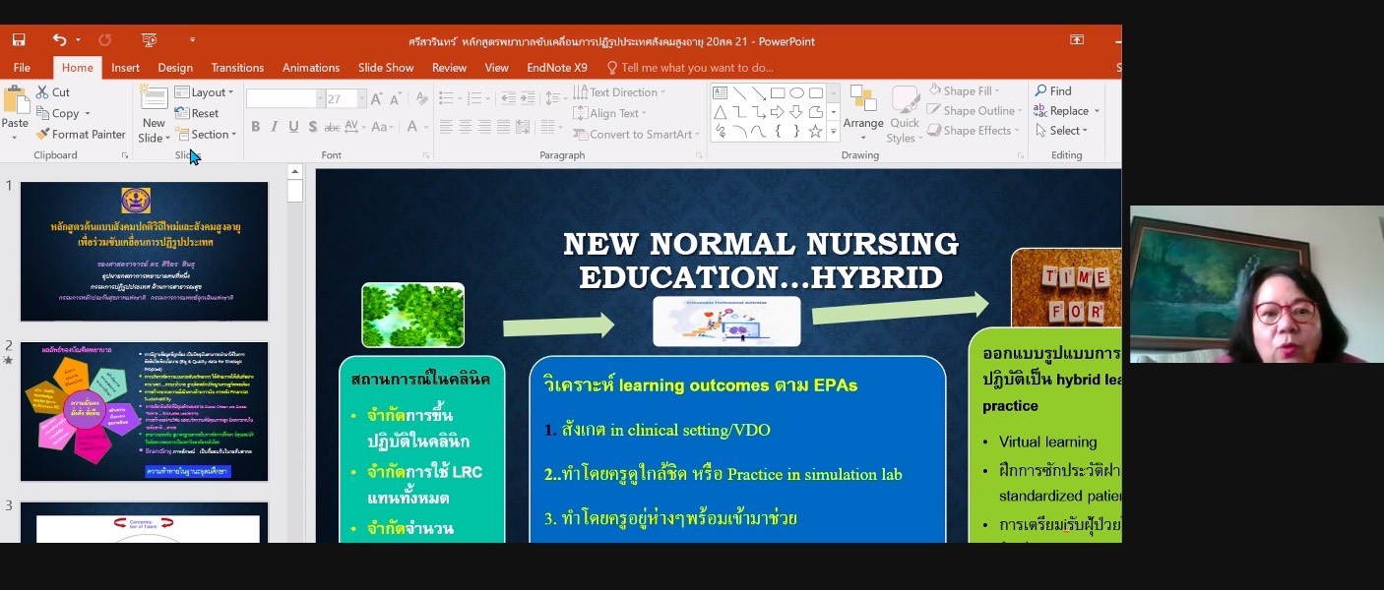This screenshot has height=590, width=1384.
Task: Select the down block arrow shape
Action: pyautogui.click(x=796, y=112)
